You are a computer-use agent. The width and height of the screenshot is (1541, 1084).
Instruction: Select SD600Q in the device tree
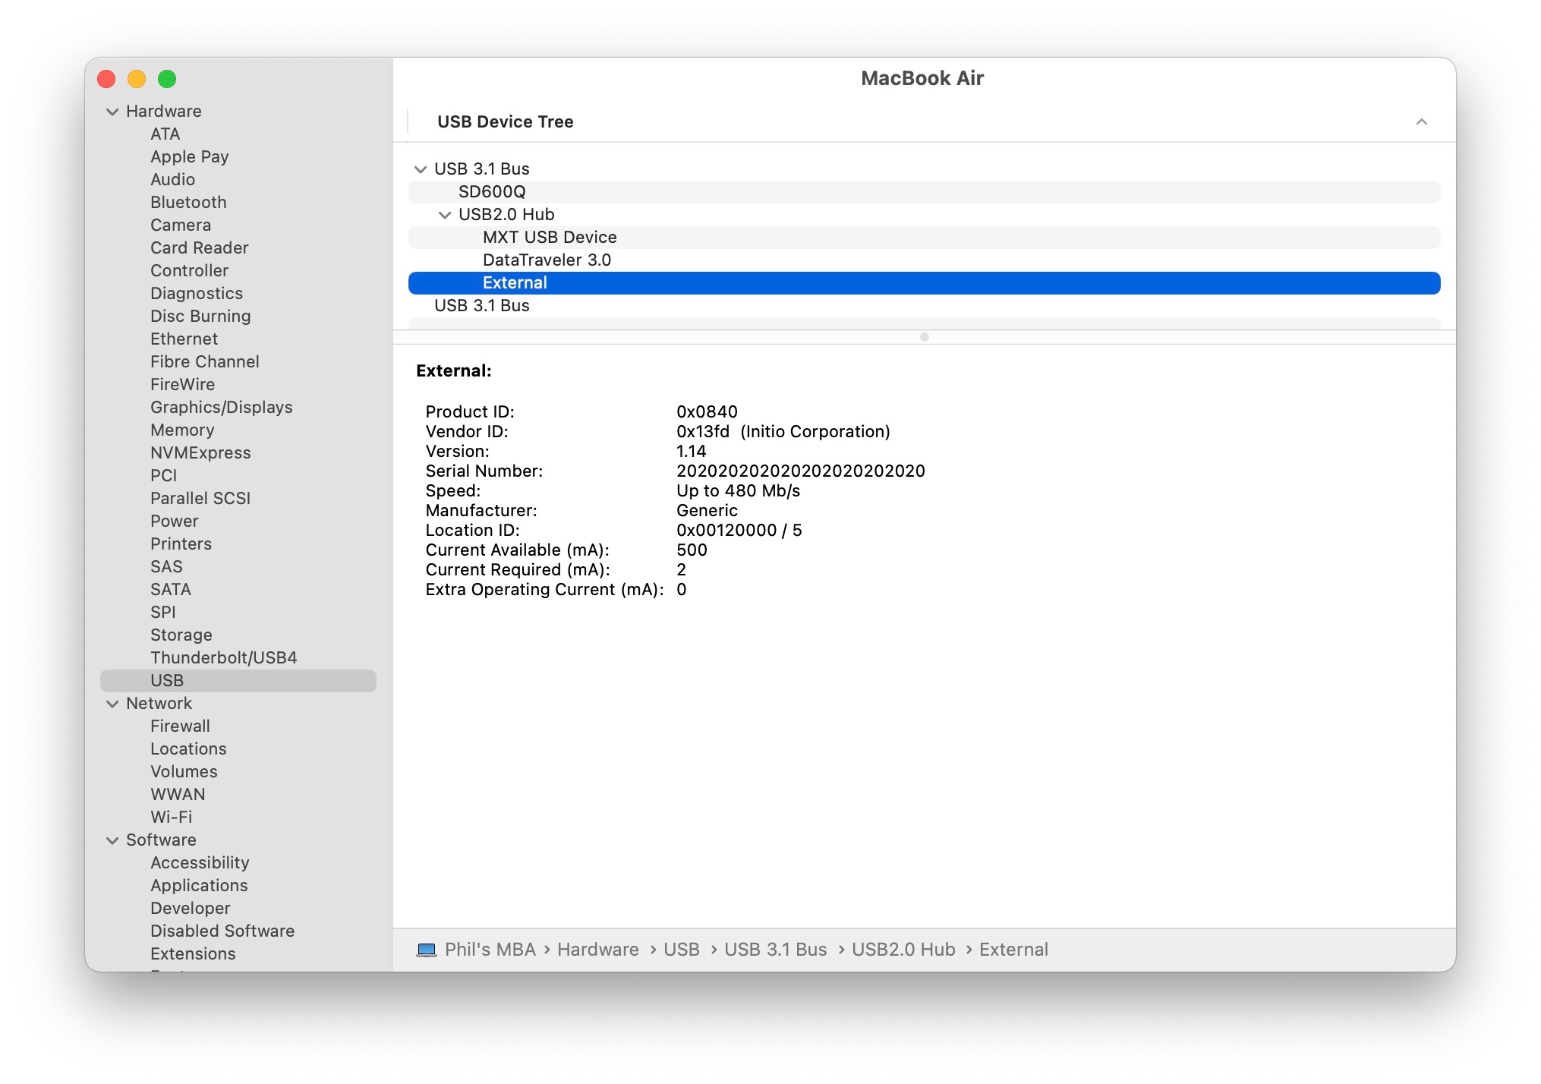[x=492, y=192]
